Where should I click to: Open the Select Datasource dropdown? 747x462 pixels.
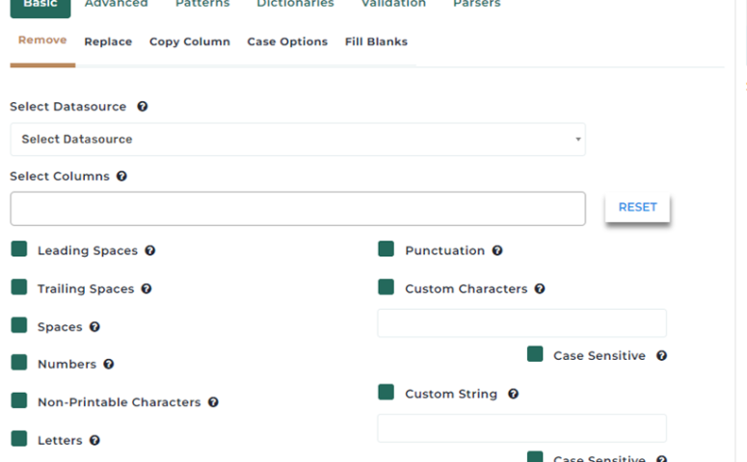click(298, 140)
